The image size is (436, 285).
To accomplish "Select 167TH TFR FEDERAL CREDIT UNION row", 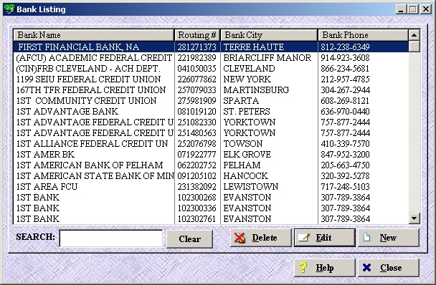I will coord(211,90).
